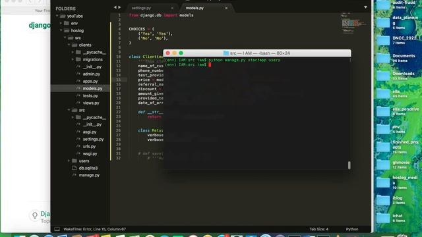Click WakaTime status bar message
This screenshot has width=422, height=237.
[94, 229]
